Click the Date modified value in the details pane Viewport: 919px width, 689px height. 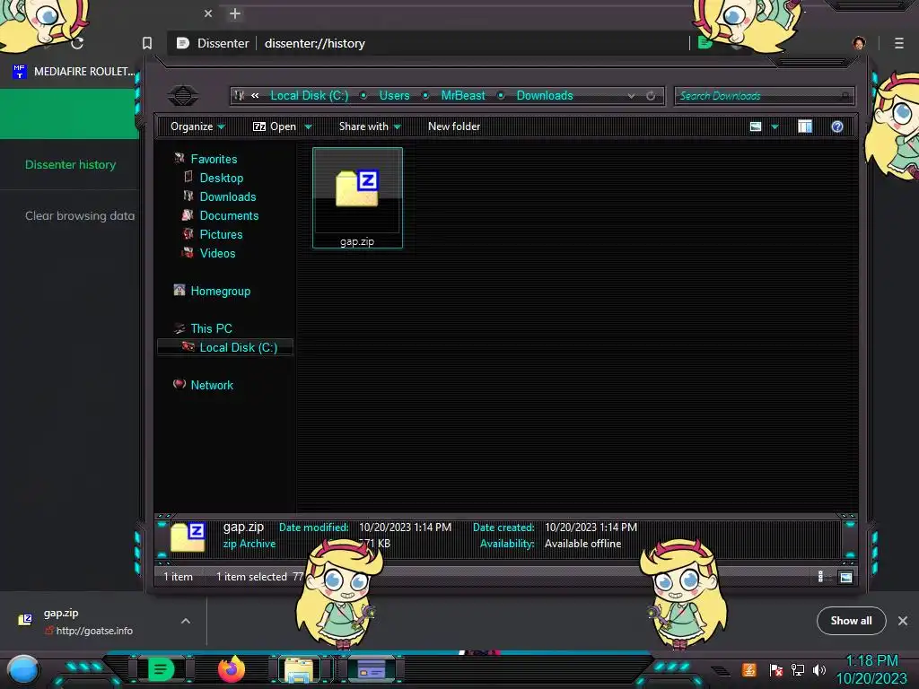tap(405, 527)
